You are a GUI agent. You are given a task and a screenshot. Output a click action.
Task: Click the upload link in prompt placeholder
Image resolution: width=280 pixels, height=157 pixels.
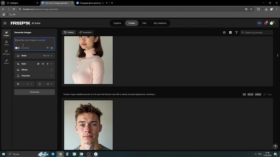42,40
